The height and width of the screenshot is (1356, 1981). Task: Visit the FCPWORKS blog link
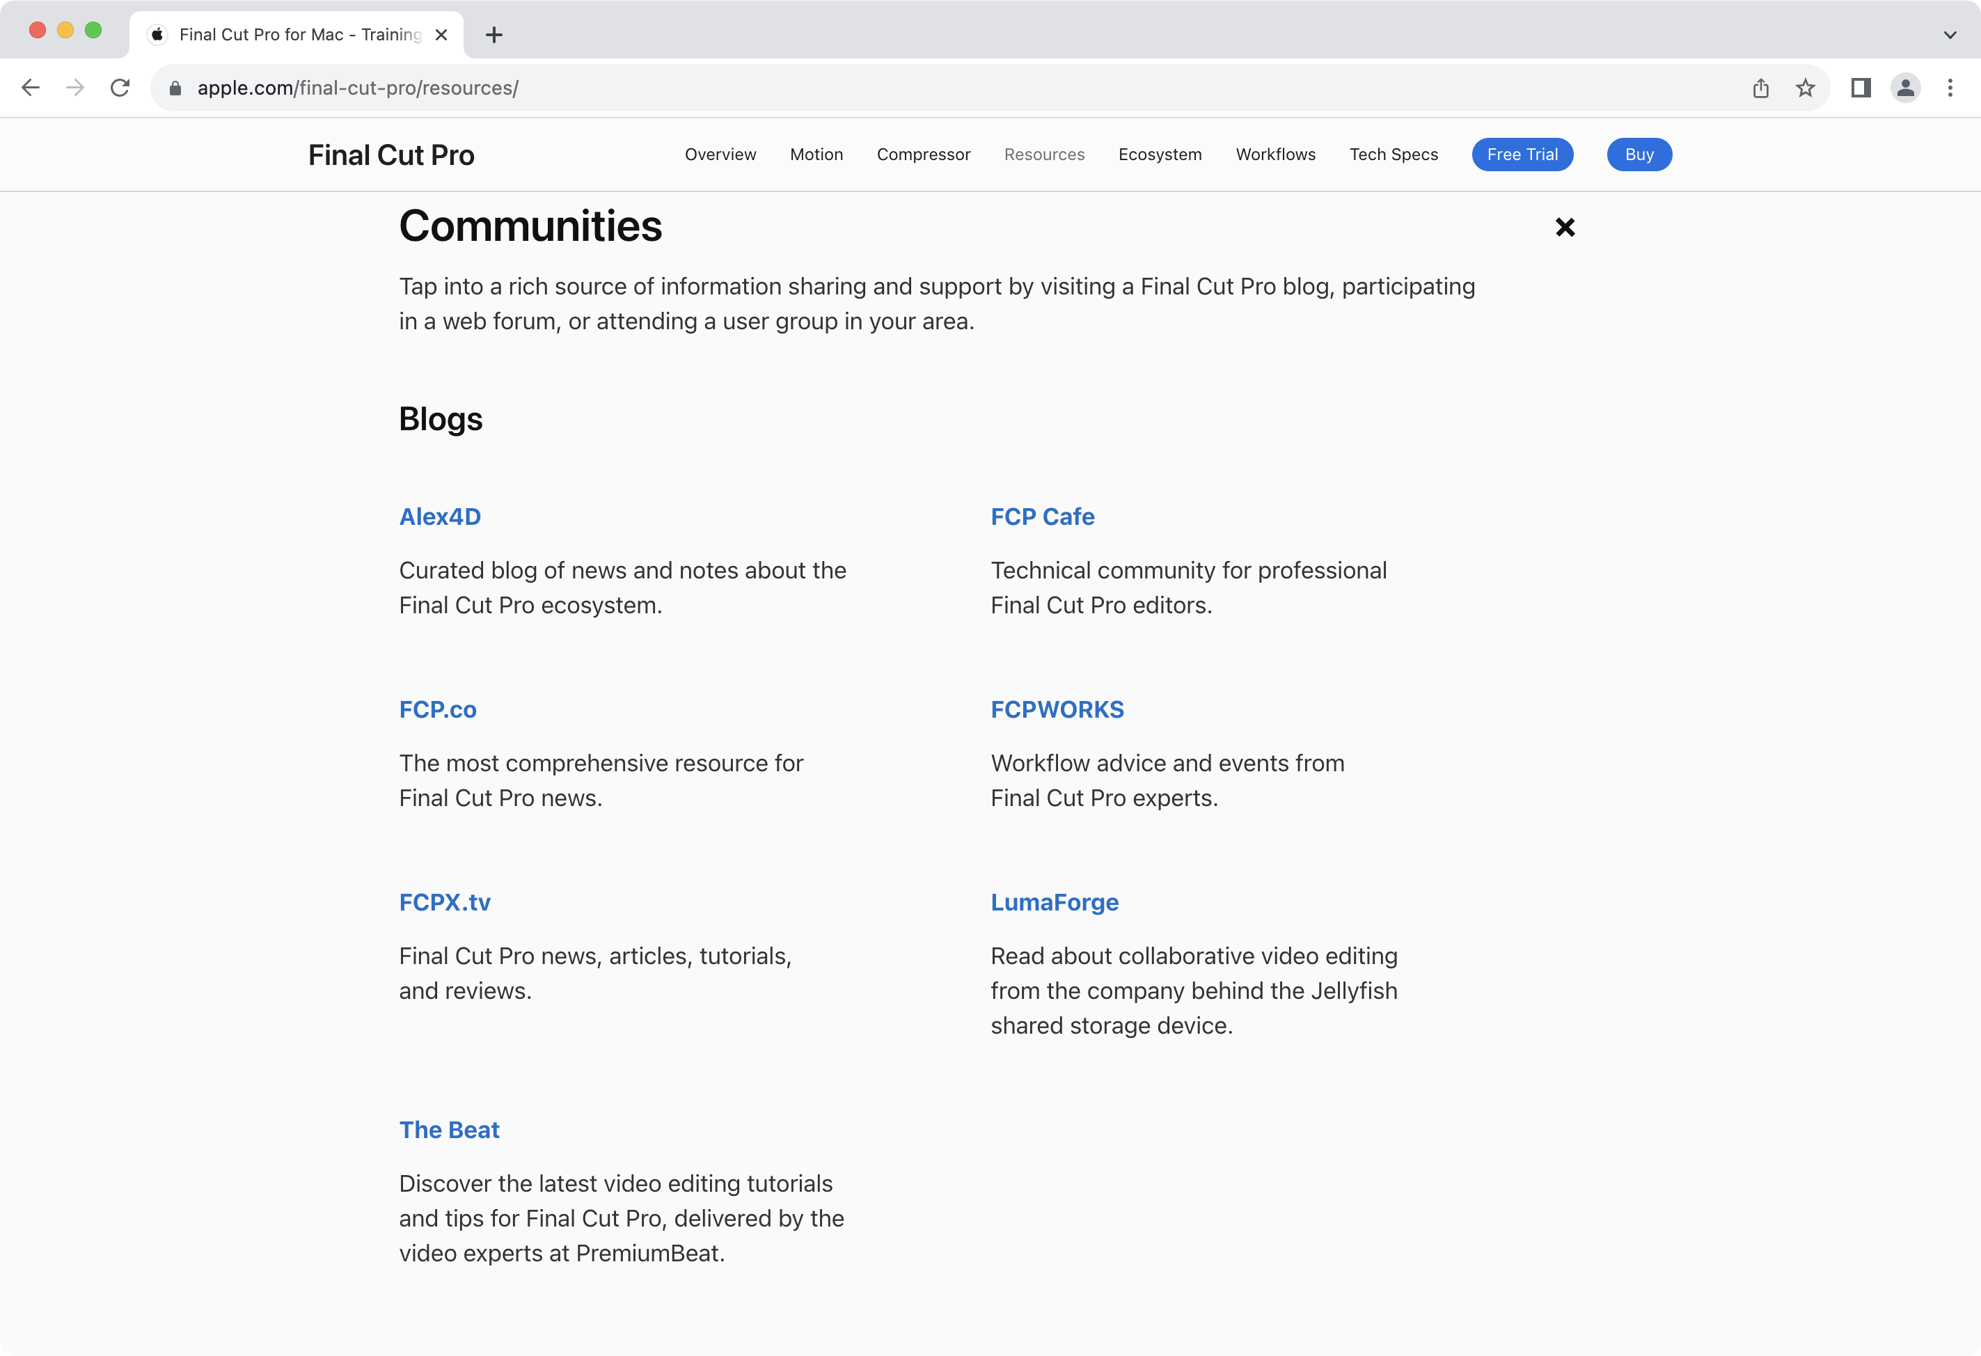point(1057,709)
